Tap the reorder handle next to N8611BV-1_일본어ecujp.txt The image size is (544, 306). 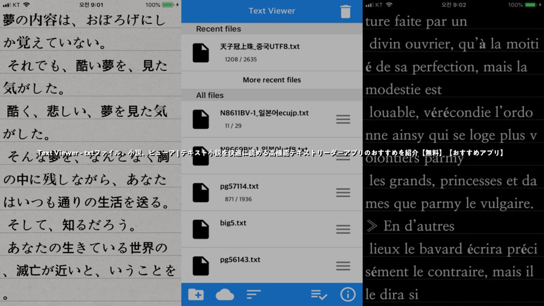(342, 119)
